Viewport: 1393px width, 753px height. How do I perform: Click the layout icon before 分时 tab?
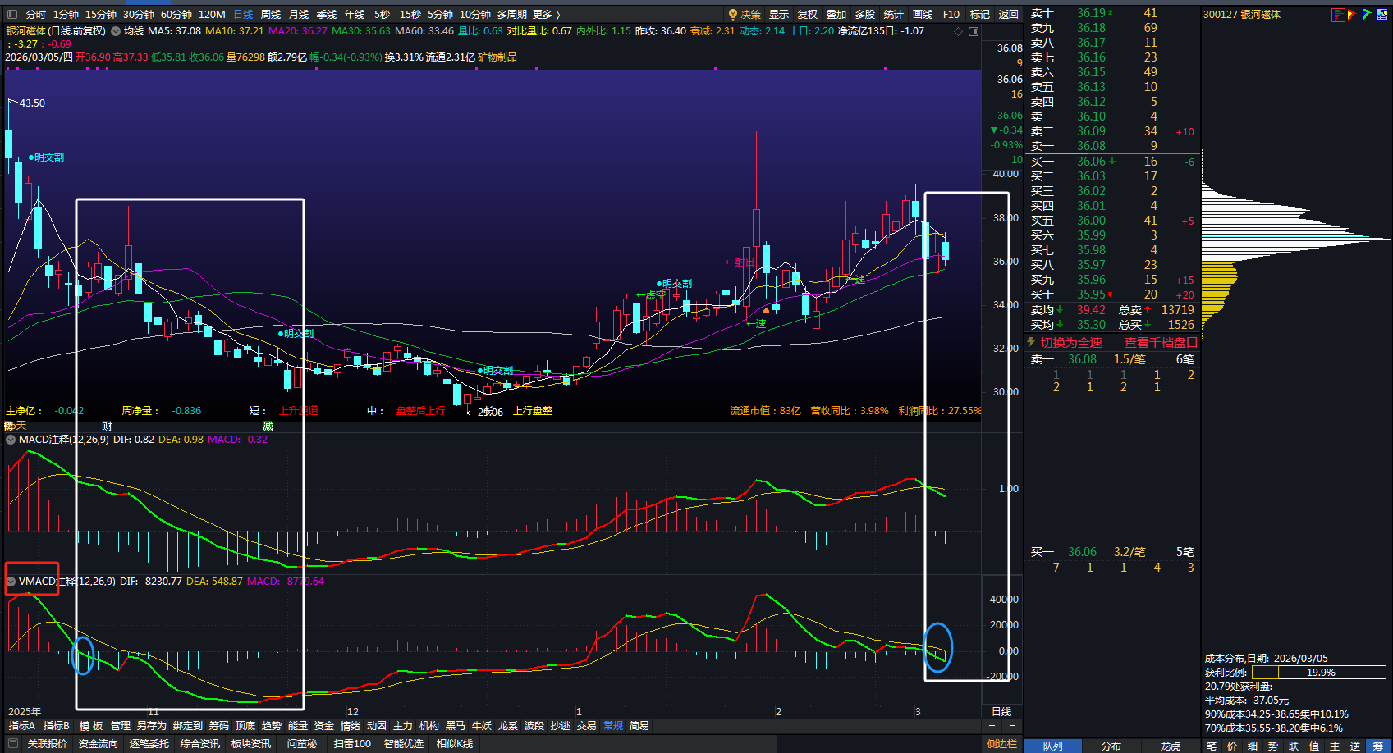pos(11,14)
